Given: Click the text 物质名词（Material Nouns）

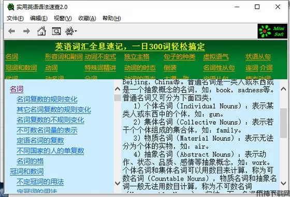Looking at the screenshot, I should coord(189,138).
